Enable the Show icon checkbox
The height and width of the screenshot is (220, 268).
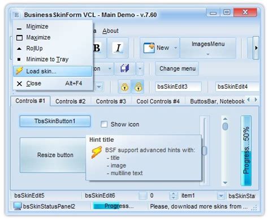pyautogui.click(x=104, y=124)
